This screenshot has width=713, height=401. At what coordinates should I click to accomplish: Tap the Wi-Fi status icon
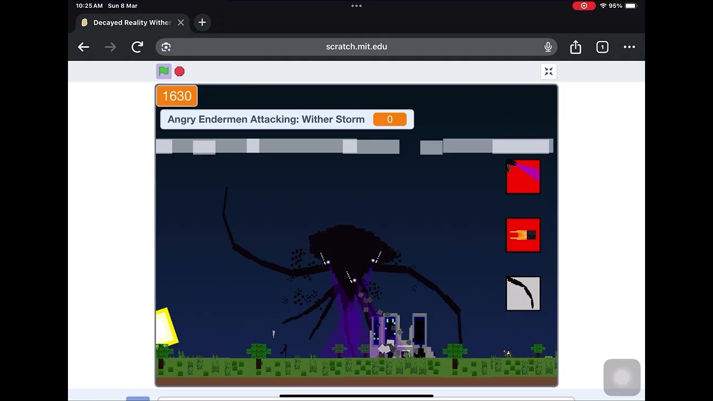603,6
